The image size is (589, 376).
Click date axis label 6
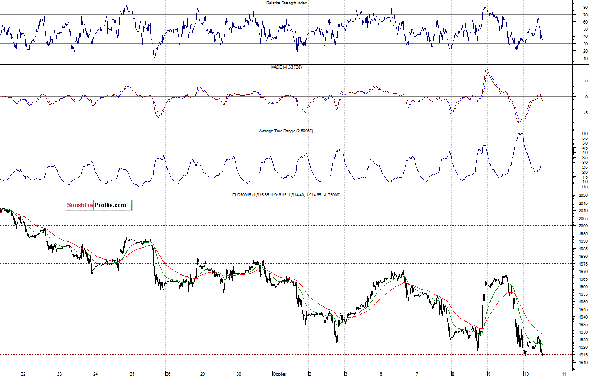tap(380, 373)
